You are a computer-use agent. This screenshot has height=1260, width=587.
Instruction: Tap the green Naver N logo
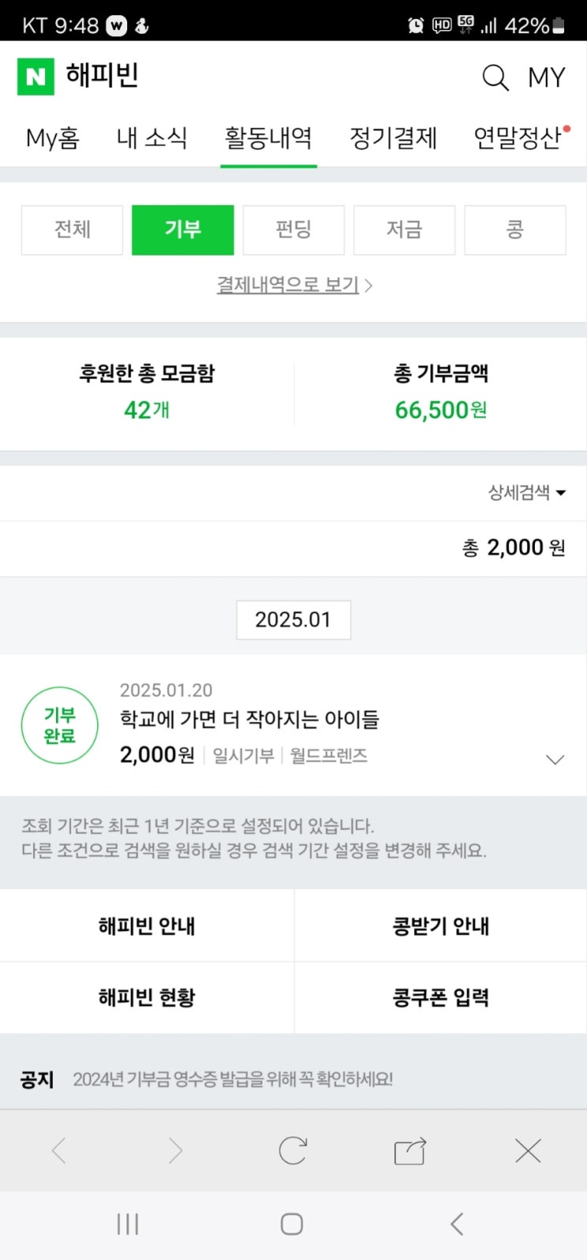click(36, 77)
